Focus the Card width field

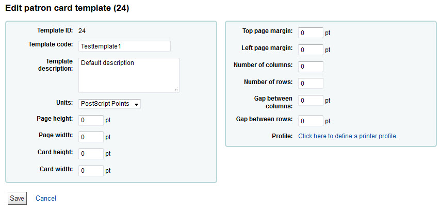pyautogui.click(x=91, y=170)
